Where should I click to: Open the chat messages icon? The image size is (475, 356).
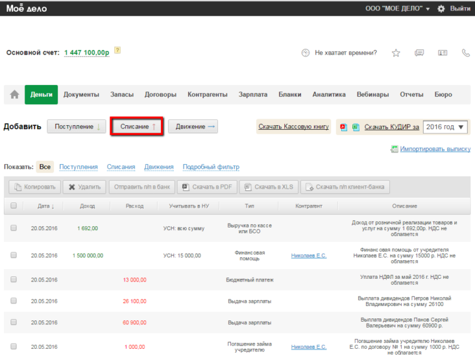tap(419, 53)
